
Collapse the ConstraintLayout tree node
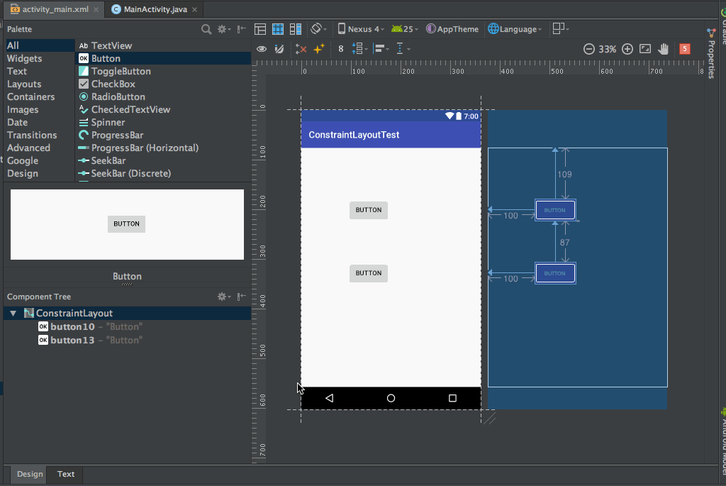pos(13,313)
